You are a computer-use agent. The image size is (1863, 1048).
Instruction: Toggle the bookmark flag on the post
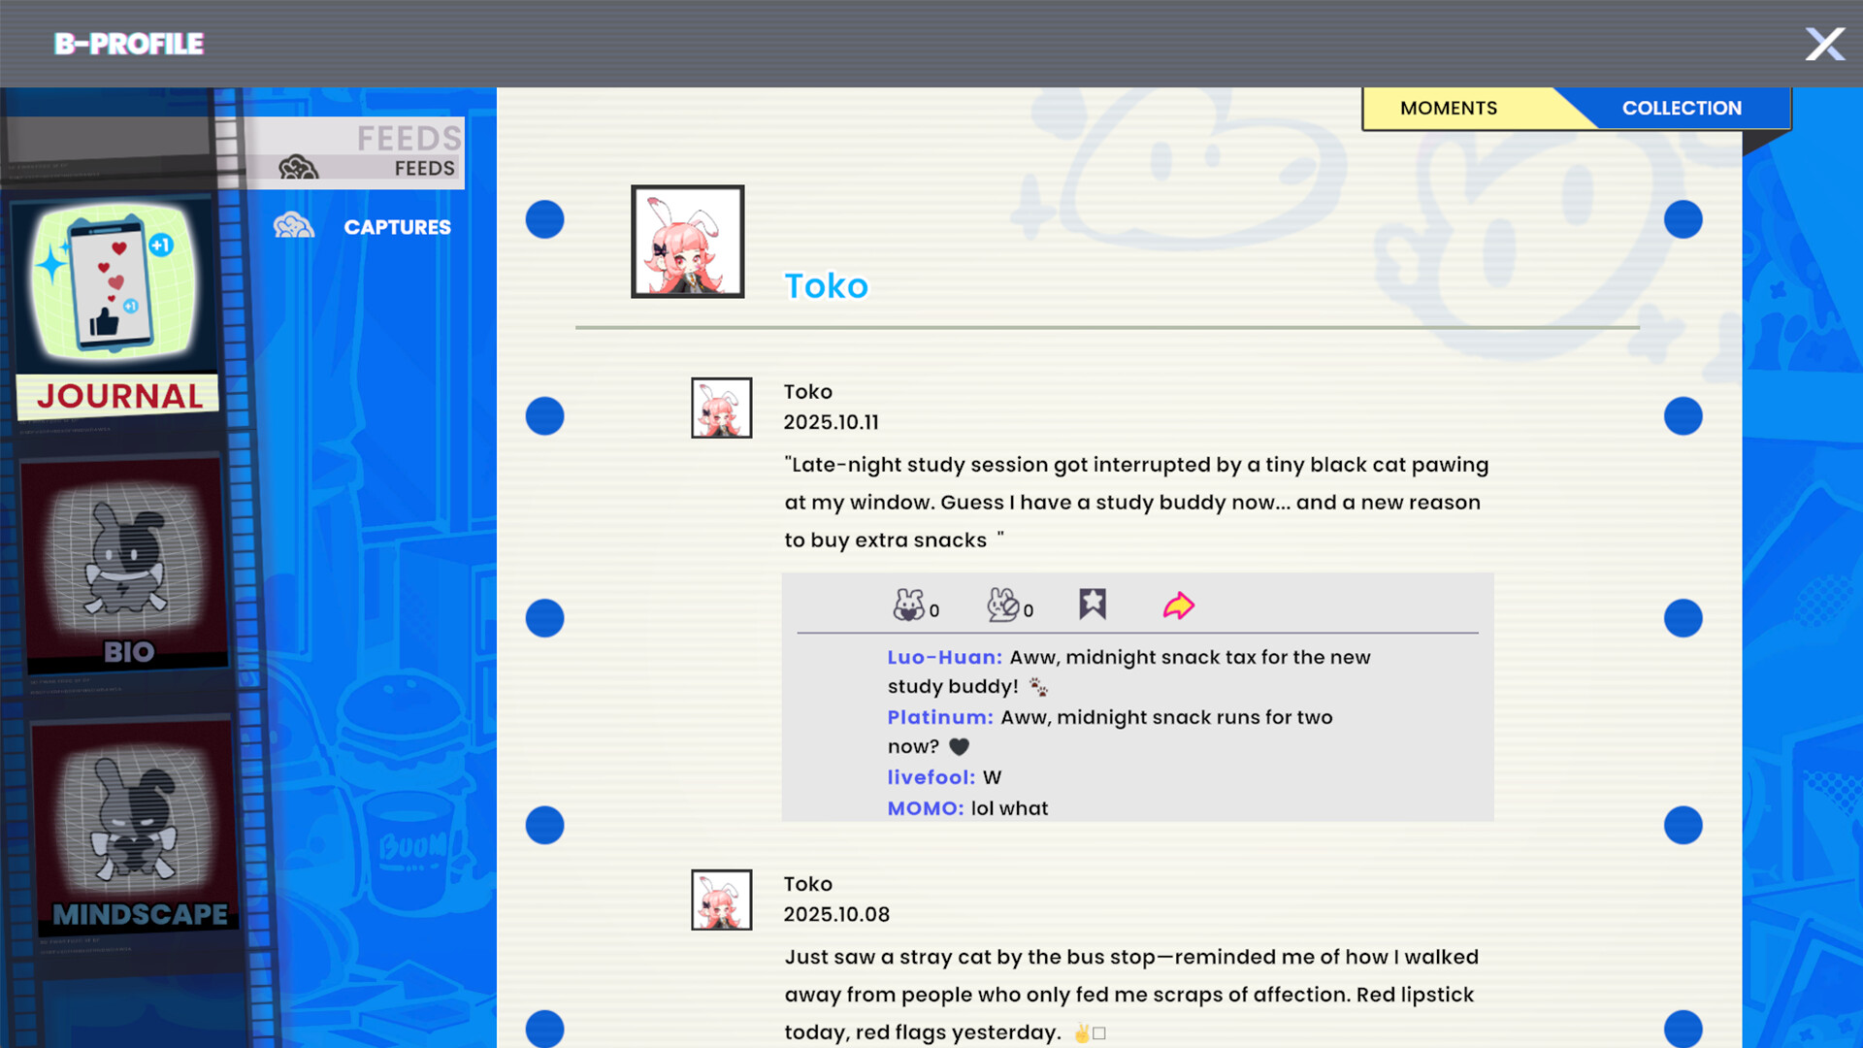(1093, 604)
